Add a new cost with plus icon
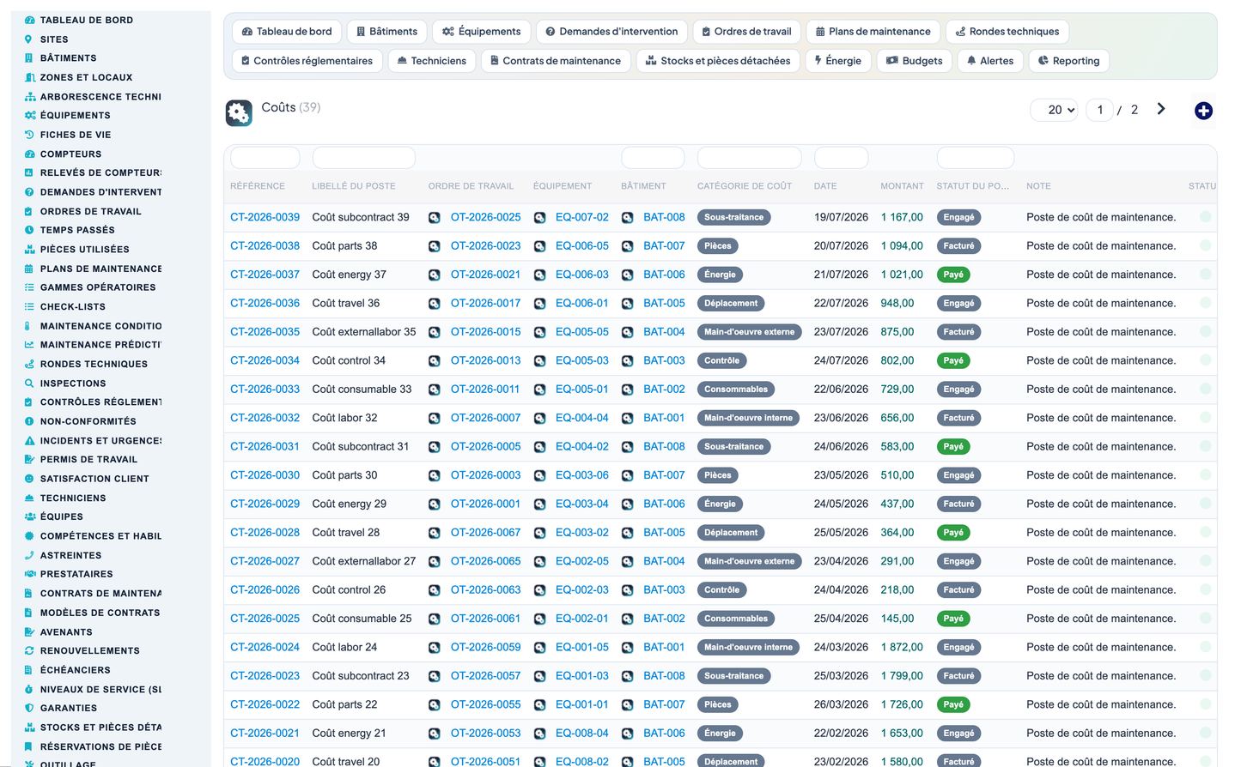Image resolution: width=1241 pixels, height=767 pixels. coord(1203,111)
